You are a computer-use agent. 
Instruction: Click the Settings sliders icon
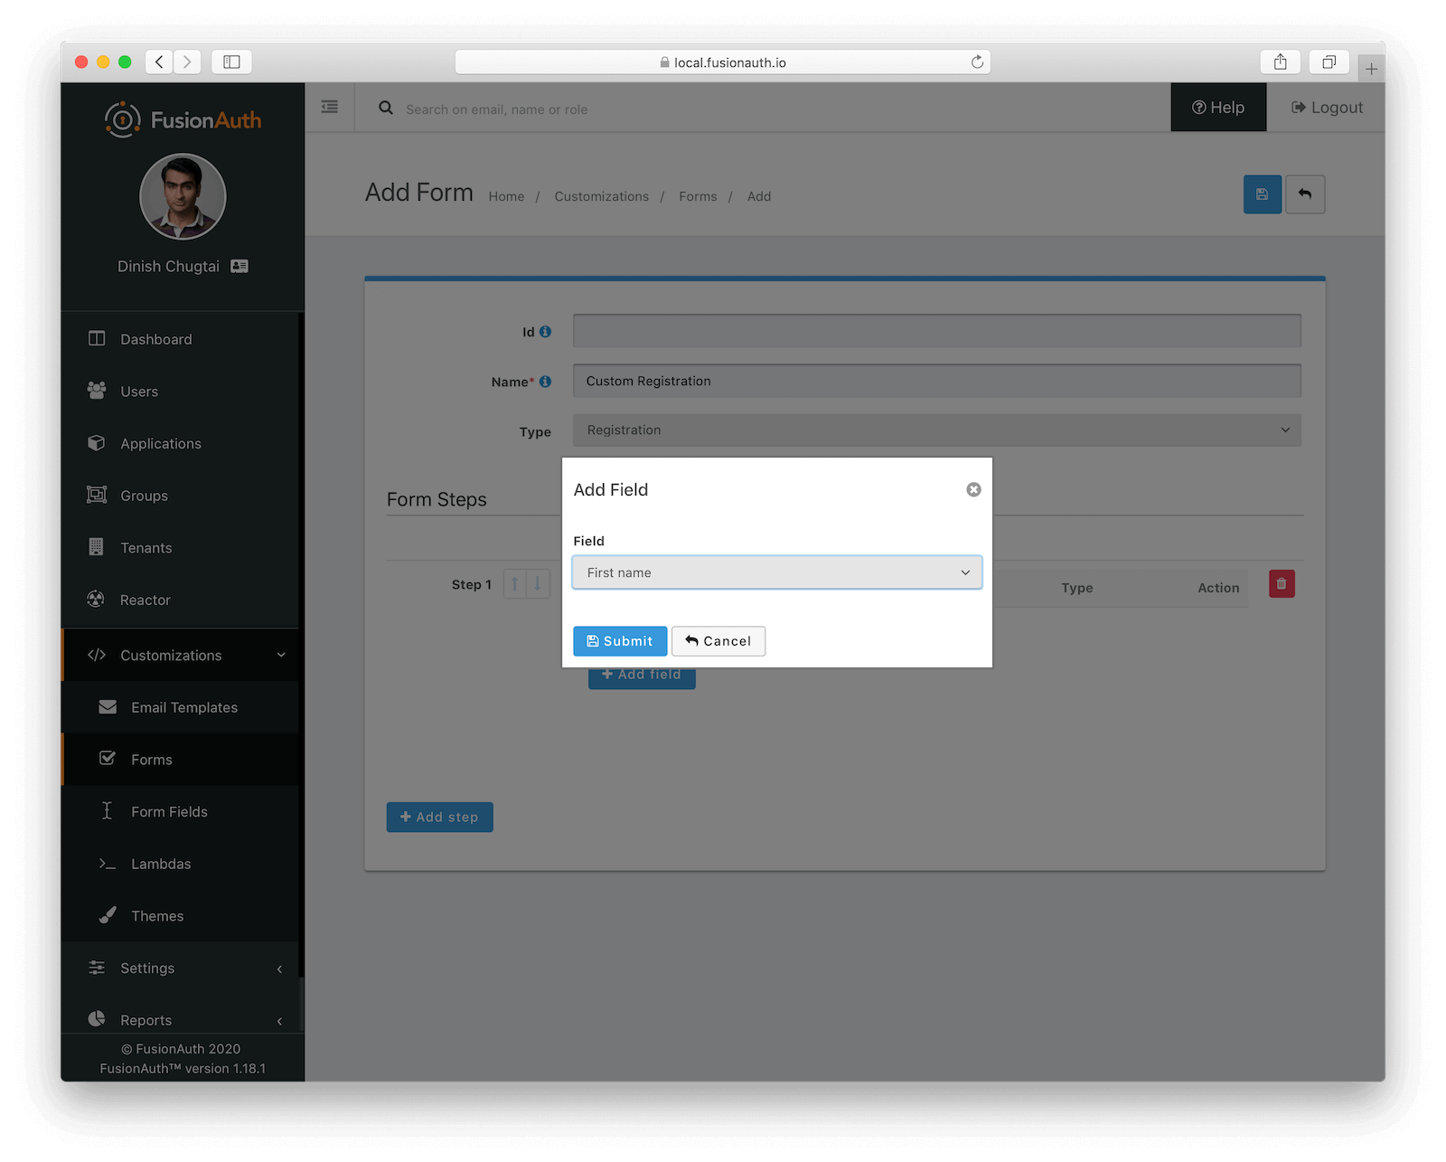[97, 968]
